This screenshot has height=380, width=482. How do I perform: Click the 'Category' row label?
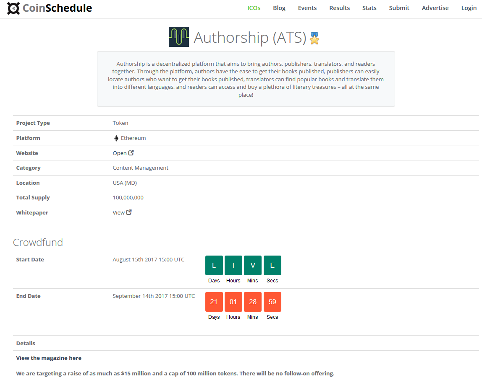point(28,168)
